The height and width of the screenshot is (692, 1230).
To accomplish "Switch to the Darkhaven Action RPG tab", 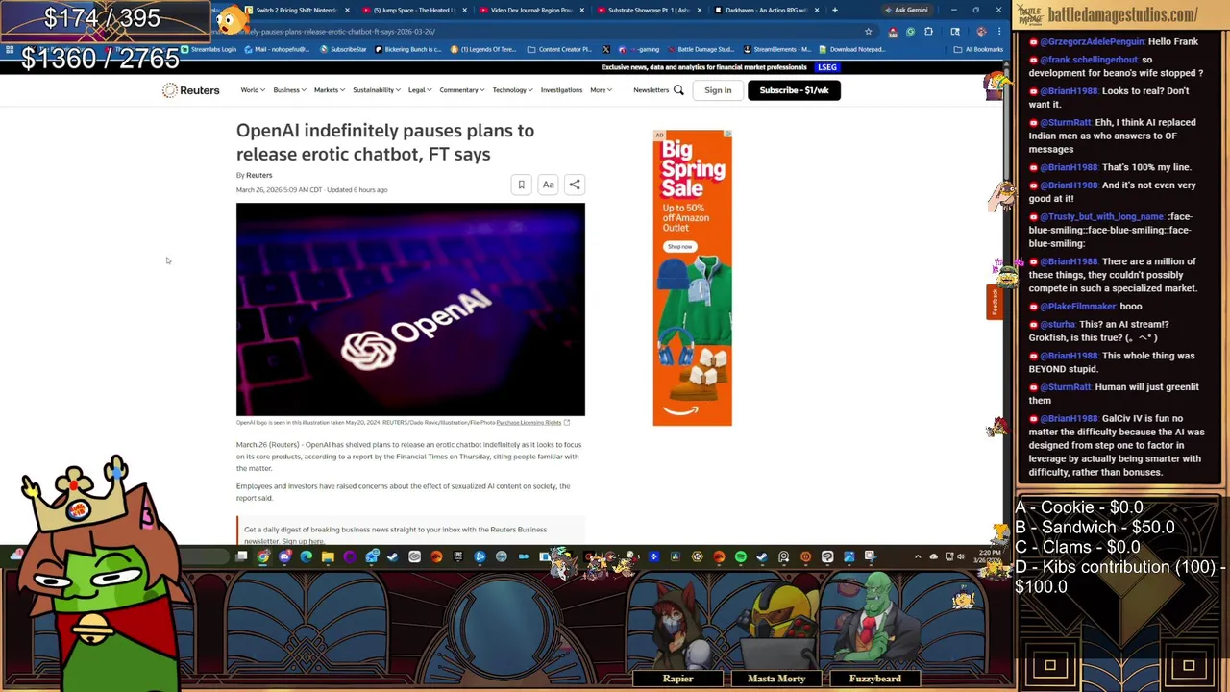I will click(767, 11).
